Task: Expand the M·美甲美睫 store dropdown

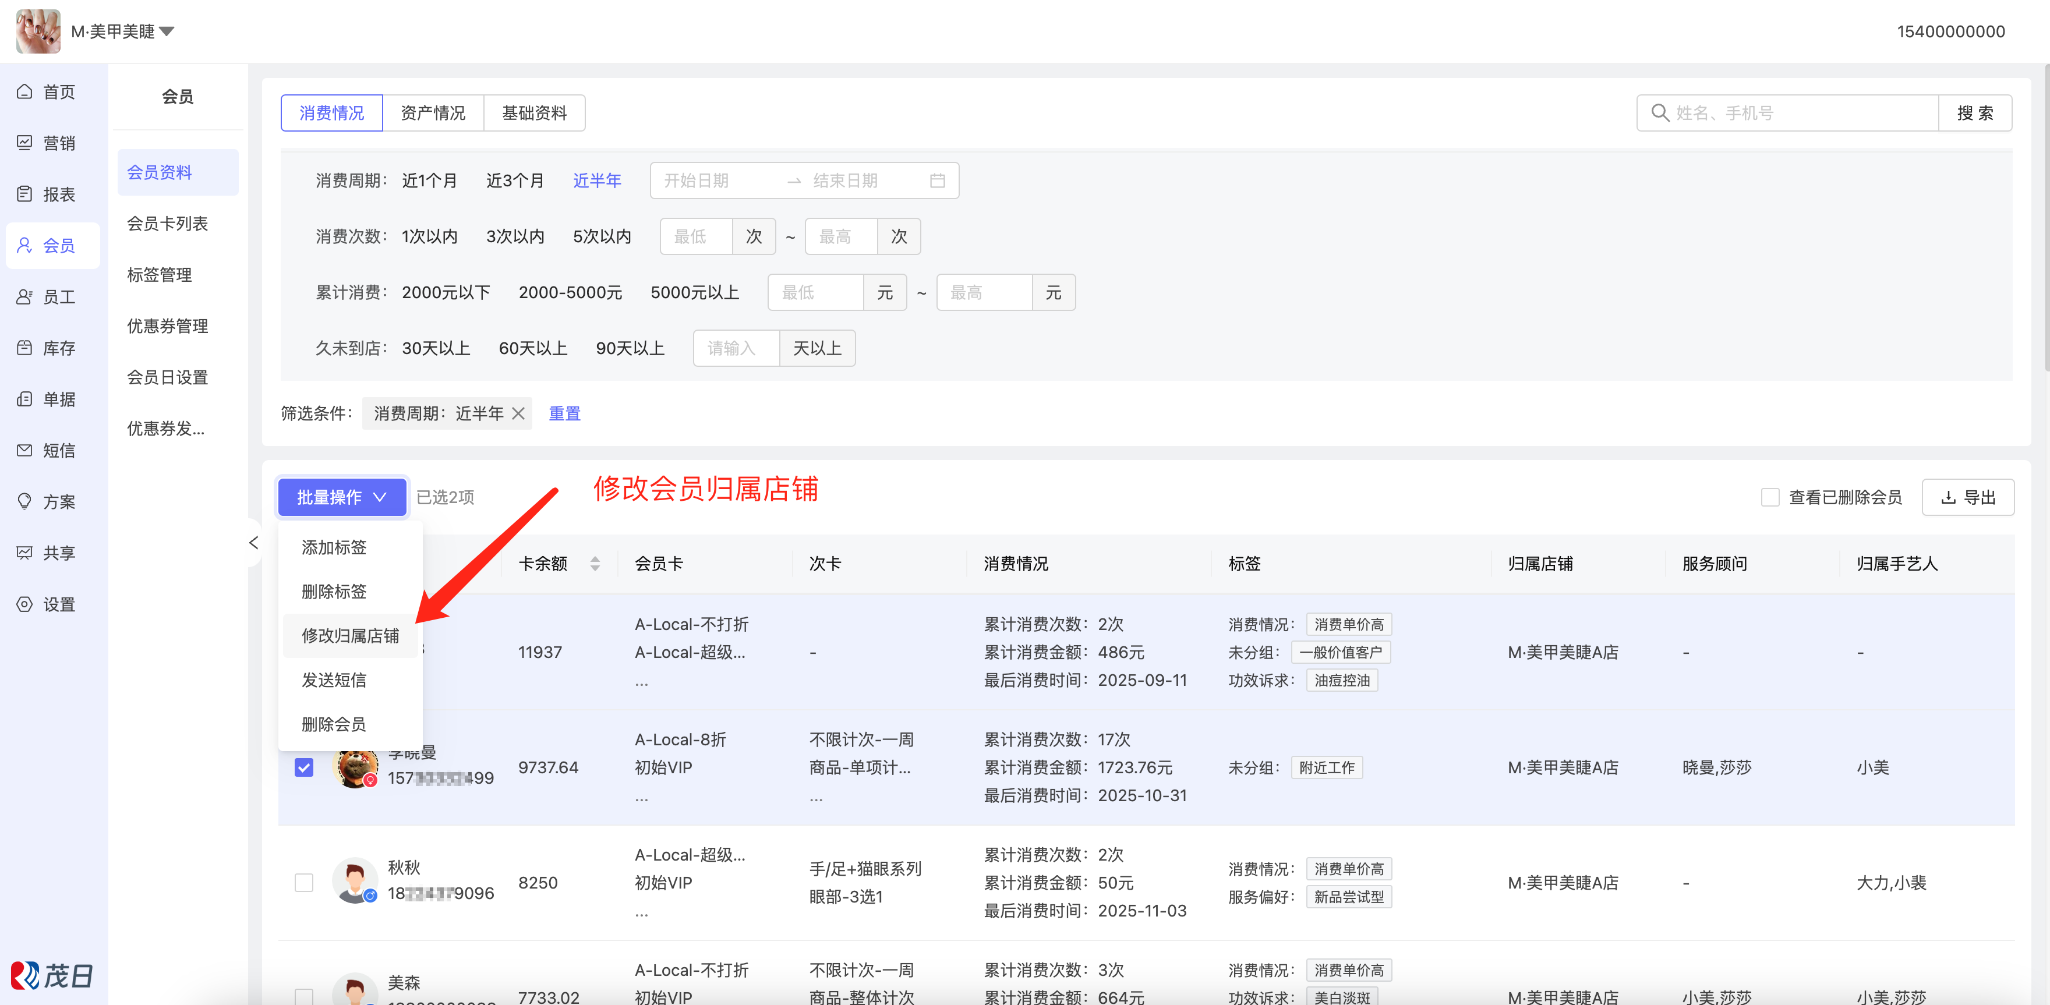Action: [x=167, y=32]
